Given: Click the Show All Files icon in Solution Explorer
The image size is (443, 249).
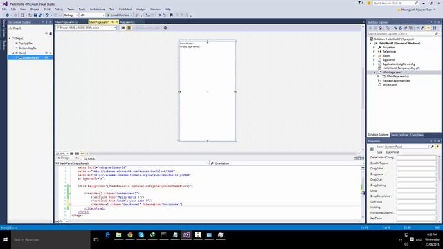Looking at the screenshot, I should (x=410, y=28).
